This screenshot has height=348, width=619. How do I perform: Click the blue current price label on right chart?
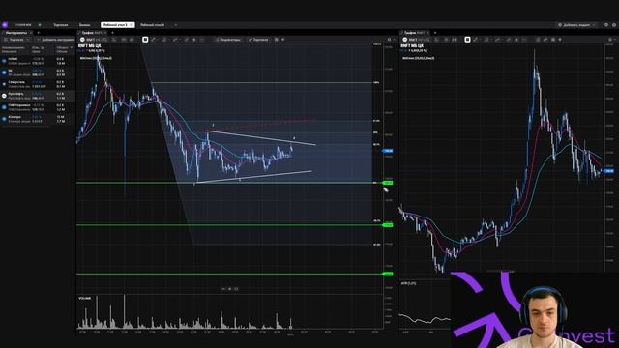tap(609, 171)
